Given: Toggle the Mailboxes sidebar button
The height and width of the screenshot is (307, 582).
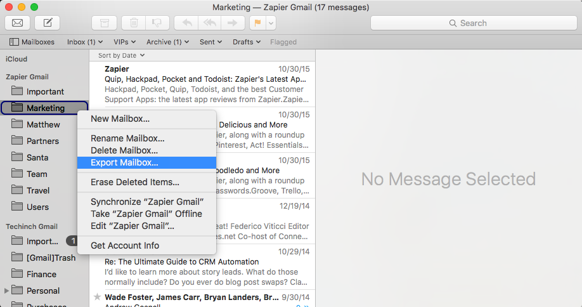Looking at the screenshot, I should 32,42.
